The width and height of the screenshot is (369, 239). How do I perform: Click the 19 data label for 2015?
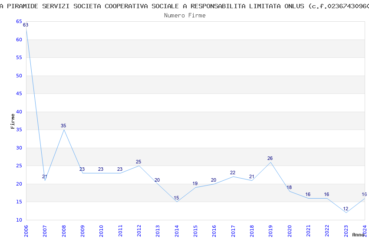pos(195,183)
